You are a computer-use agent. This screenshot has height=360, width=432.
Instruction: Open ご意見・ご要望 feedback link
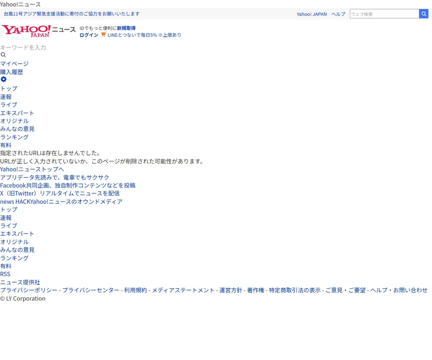346,290
